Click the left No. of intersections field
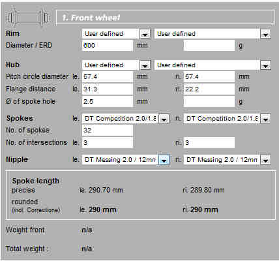This screenshot has width=279, height=261. pyautogui.click(x=108, y=143)
